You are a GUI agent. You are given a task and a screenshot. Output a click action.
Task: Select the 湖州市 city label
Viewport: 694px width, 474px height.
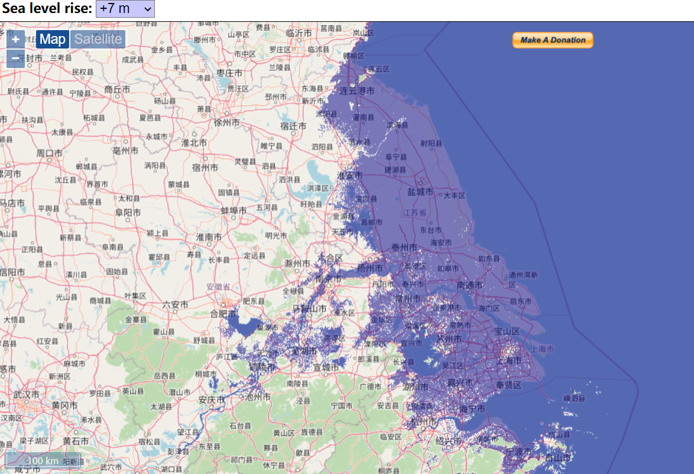point(416,387)
